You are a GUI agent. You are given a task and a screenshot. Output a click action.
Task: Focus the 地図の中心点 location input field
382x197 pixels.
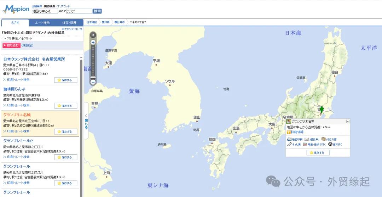coord(45,11)
